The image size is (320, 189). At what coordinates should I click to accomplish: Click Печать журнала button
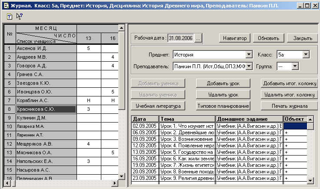pos(290,106)
